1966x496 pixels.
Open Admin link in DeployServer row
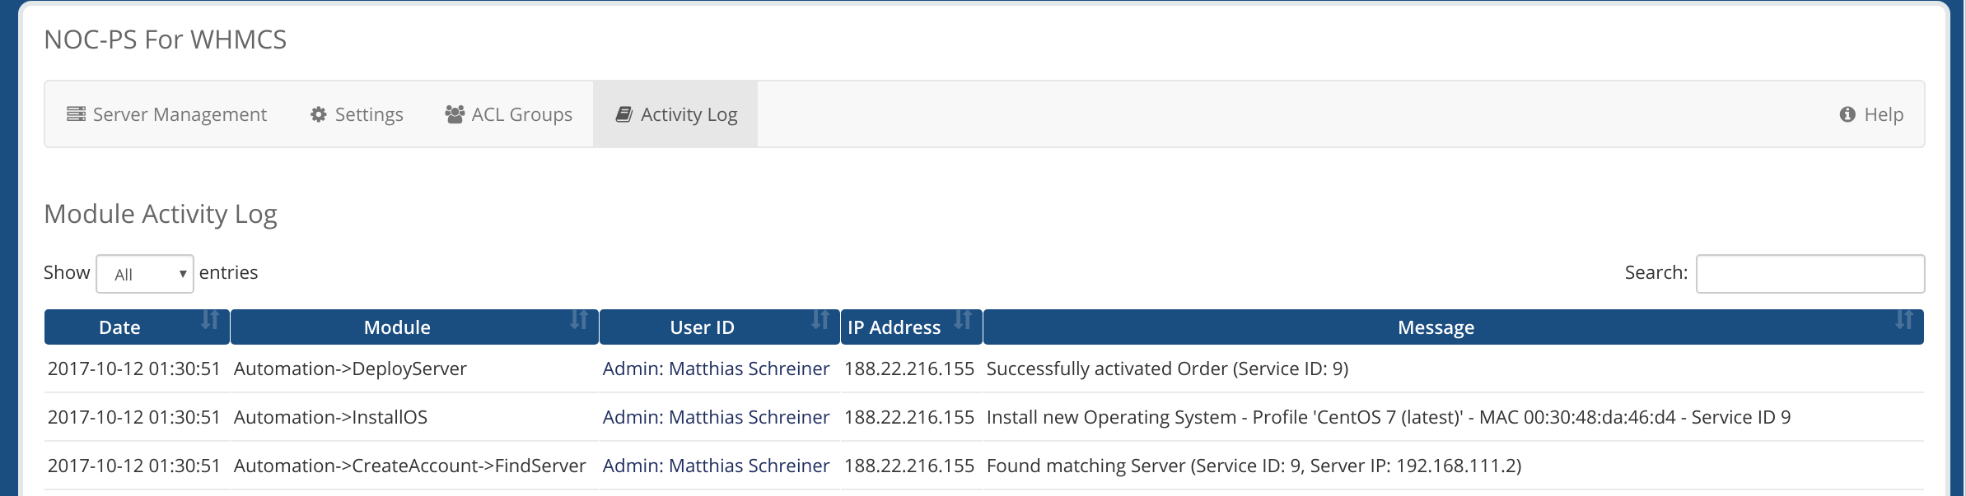[716, 369]
